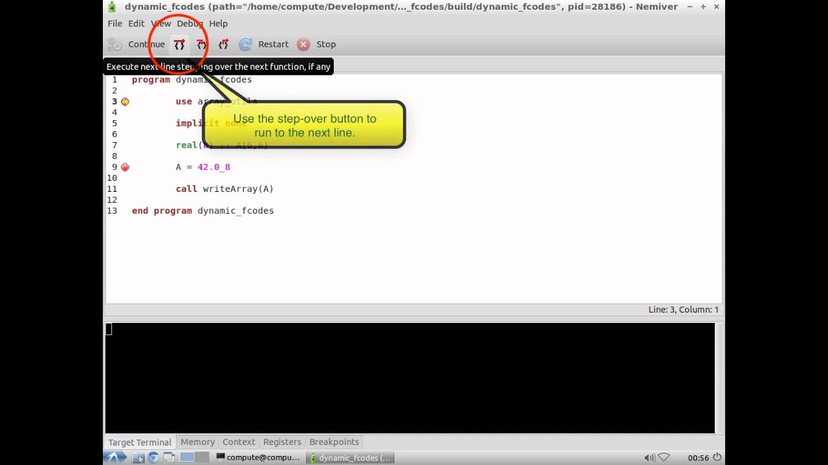The height and width of the screenshot is (465, 828).
Task: Click the Restart button label
Action: [273, 45]
